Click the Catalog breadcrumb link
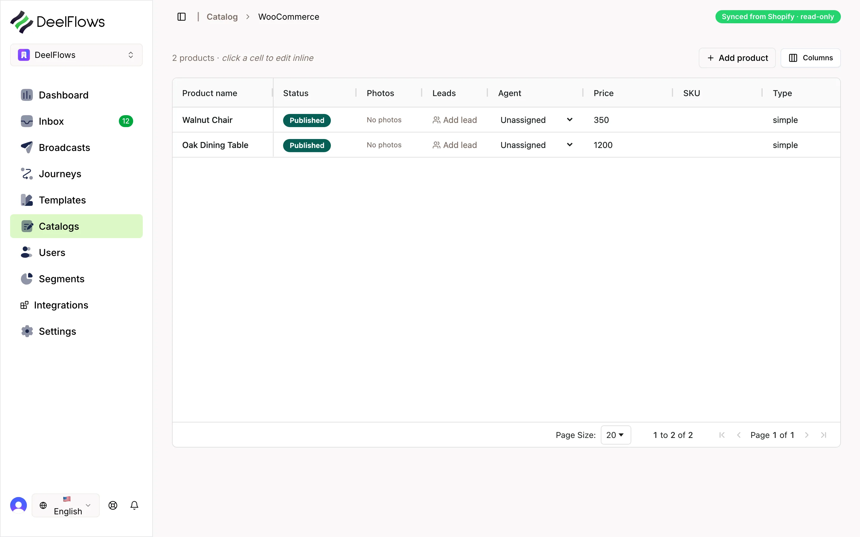The height and width of the screenshot is (537, 860). (x=222, y=17)
